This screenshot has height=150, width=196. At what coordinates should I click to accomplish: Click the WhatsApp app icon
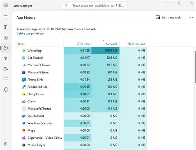click(24, 51)
